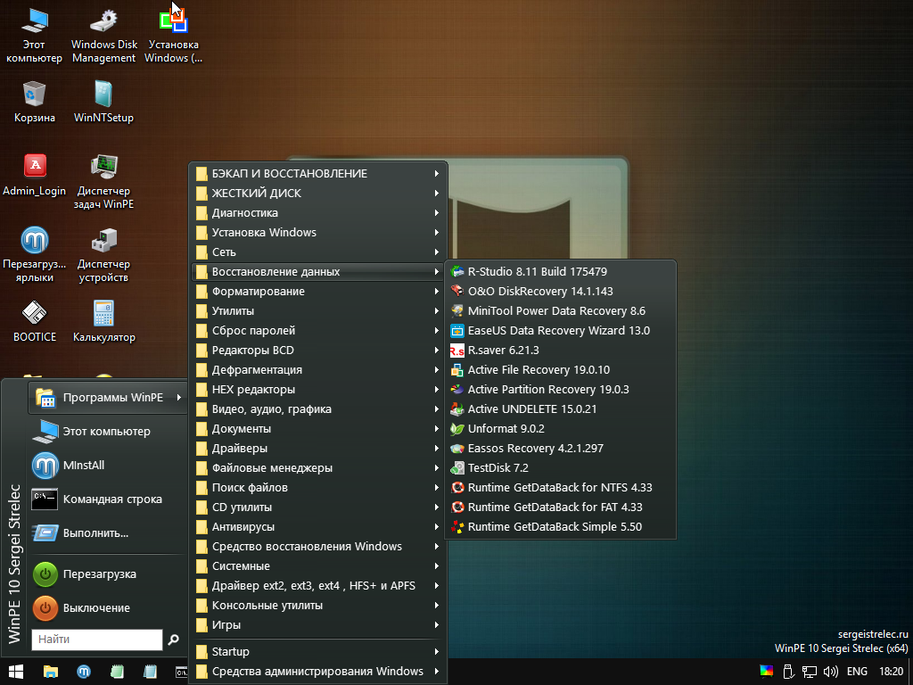Click the search magnifier icon
This screenshot has width=913, height=685.
[173, 640]
